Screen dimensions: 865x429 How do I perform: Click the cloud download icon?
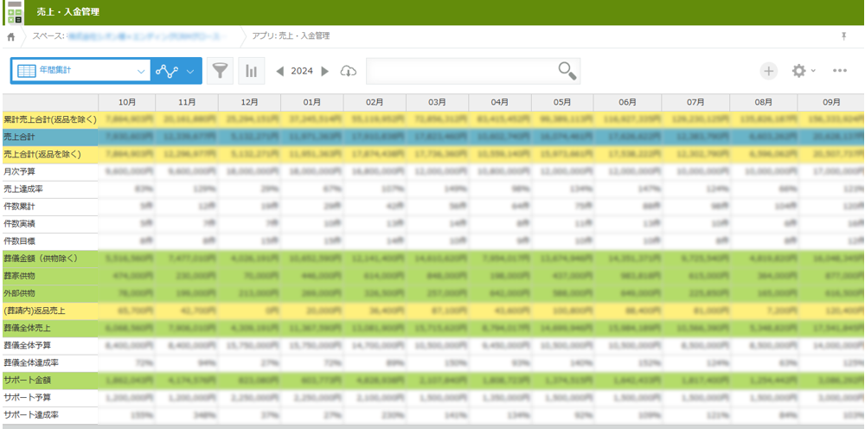[348, 71]
